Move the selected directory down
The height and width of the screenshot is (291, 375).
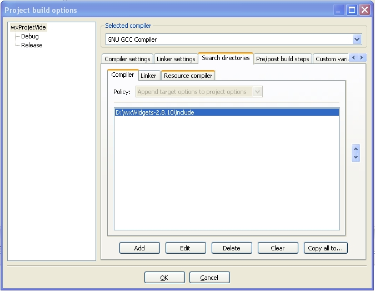tap(356, 157)
